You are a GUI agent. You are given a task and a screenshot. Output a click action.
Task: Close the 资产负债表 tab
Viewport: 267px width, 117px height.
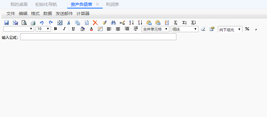tap(97, 4)
